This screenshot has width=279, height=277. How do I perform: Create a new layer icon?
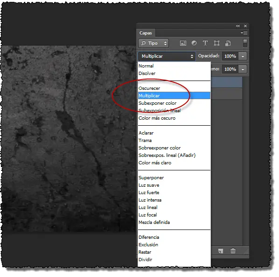tap(221, 251)
